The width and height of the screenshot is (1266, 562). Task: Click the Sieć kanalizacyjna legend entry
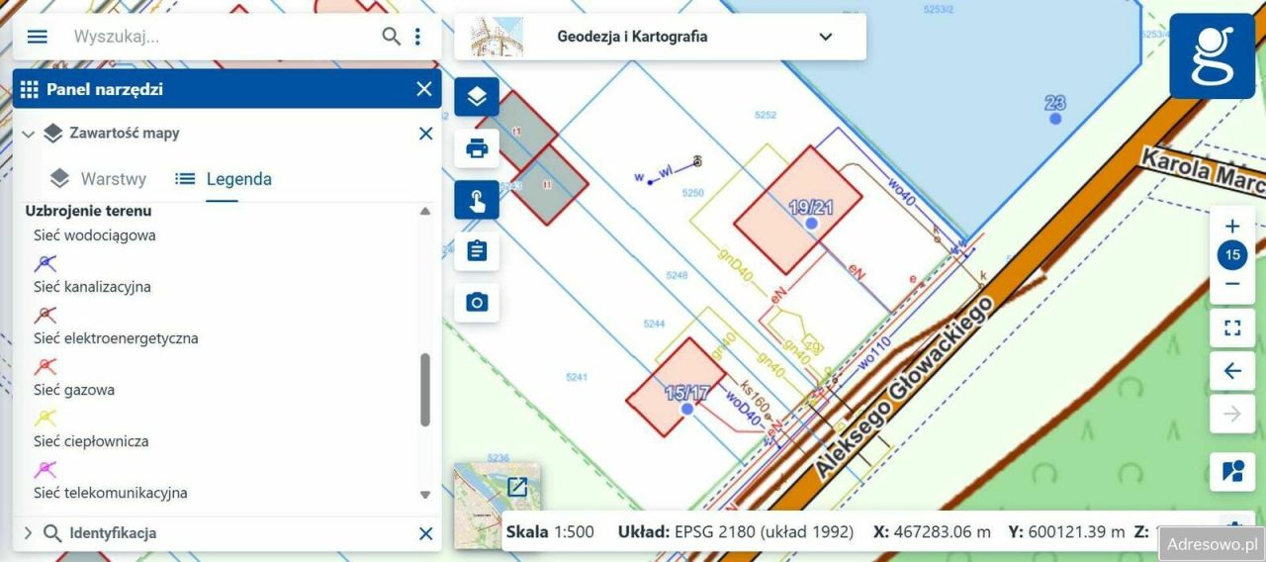[92, 287]
